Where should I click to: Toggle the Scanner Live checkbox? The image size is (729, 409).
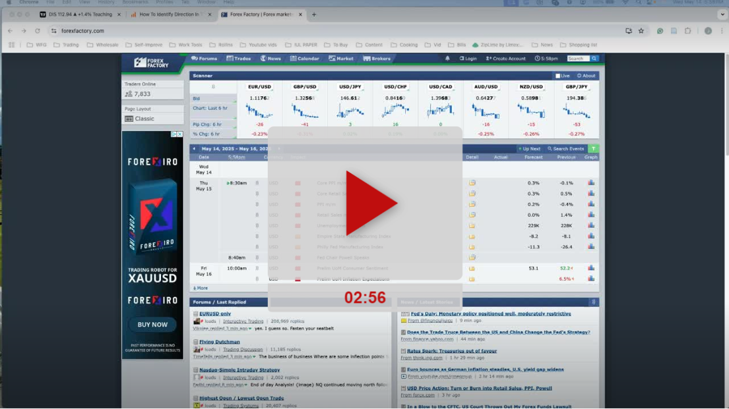pos(558,76)
